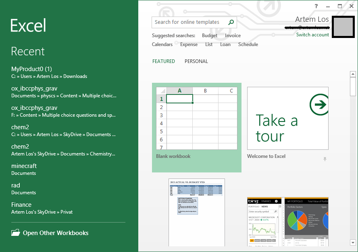Screen dimensions: 358x252
Task: Choose the Schedule suggested search
Action: pyautogui.click(x=248, y=44)
